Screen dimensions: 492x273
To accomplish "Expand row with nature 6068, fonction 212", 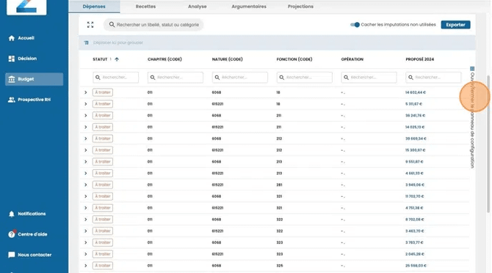I will pos(85,139).
